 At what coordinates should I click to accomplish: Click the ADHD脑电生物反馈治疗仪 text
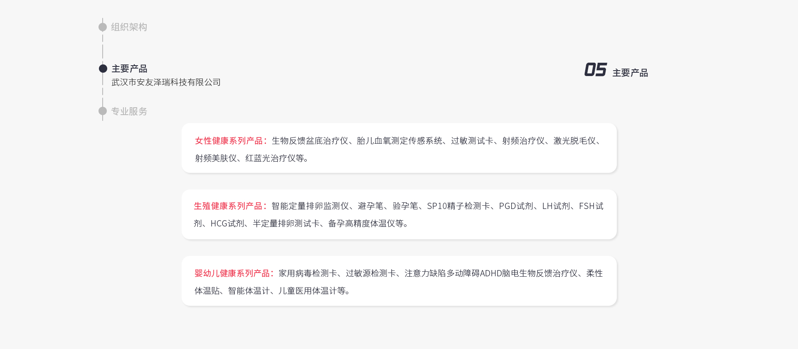pyautogui.click(x=529, y=273)
